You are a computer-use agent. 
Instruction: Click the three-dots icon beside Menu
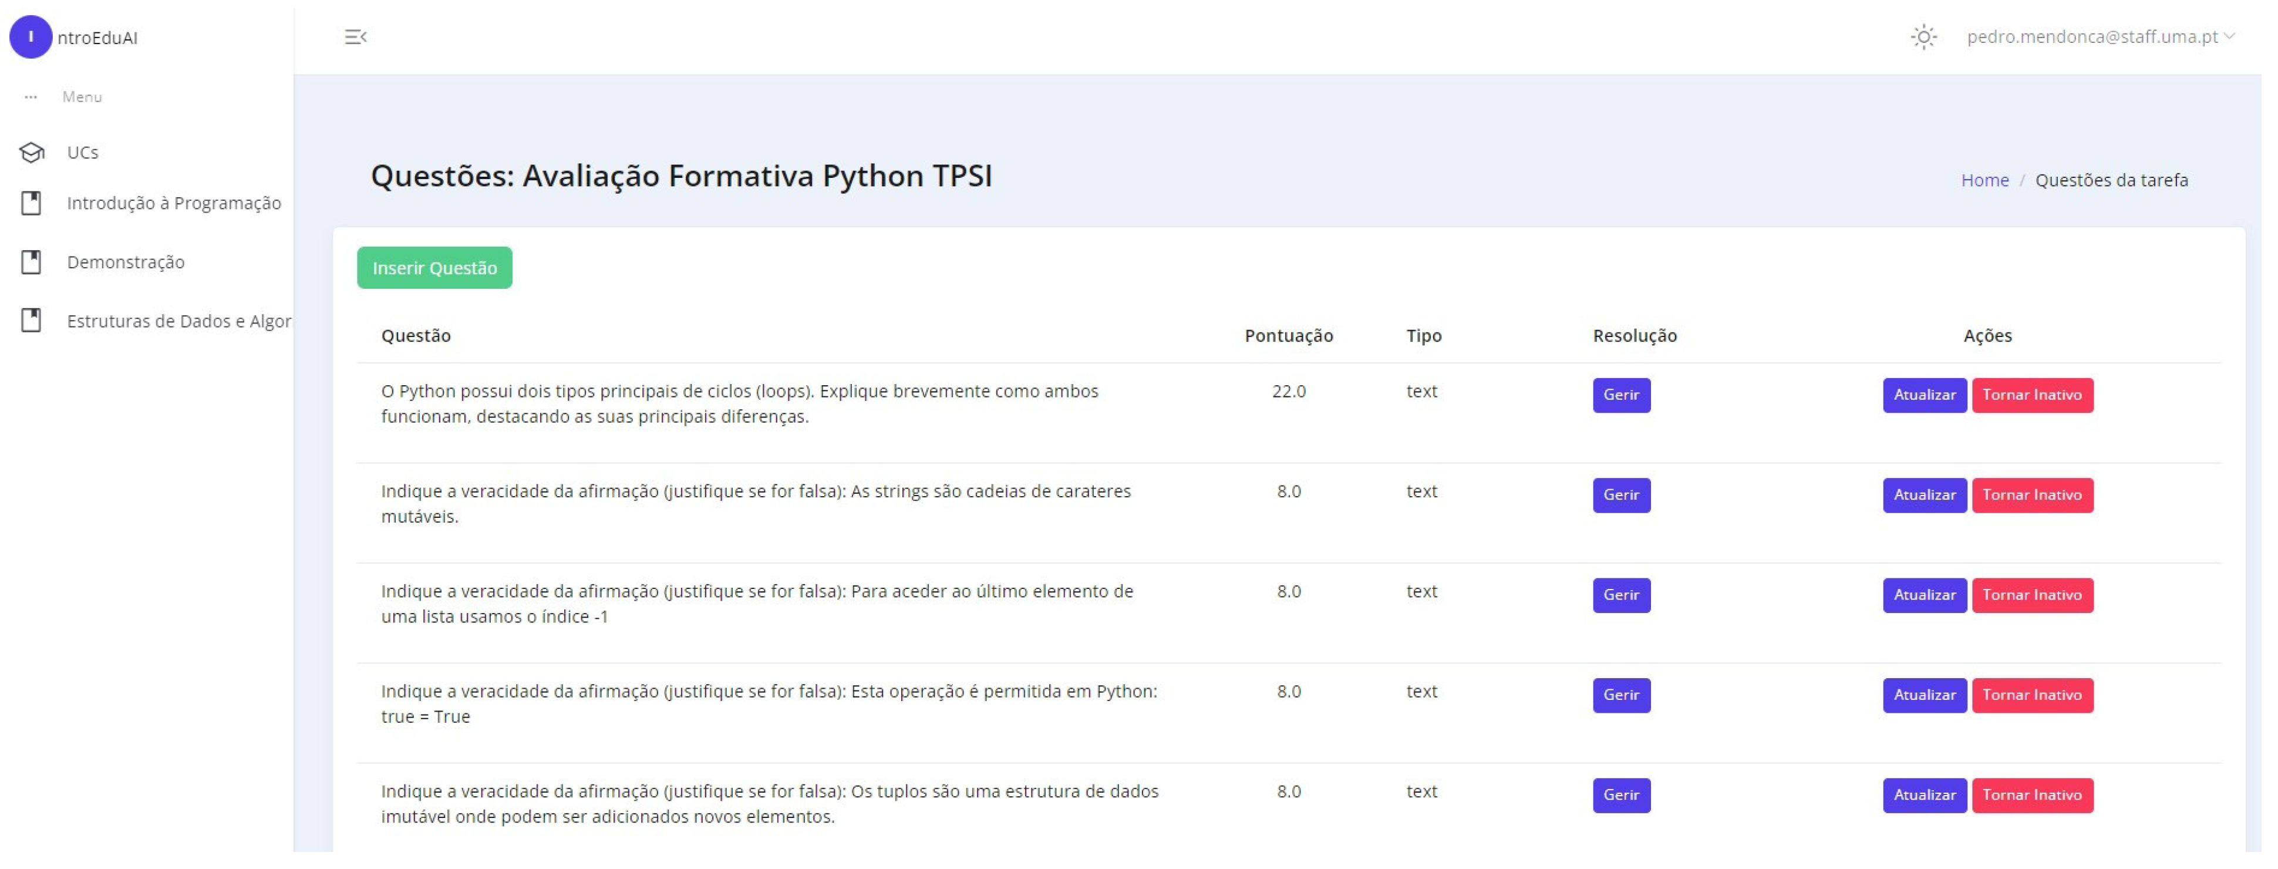31,97
